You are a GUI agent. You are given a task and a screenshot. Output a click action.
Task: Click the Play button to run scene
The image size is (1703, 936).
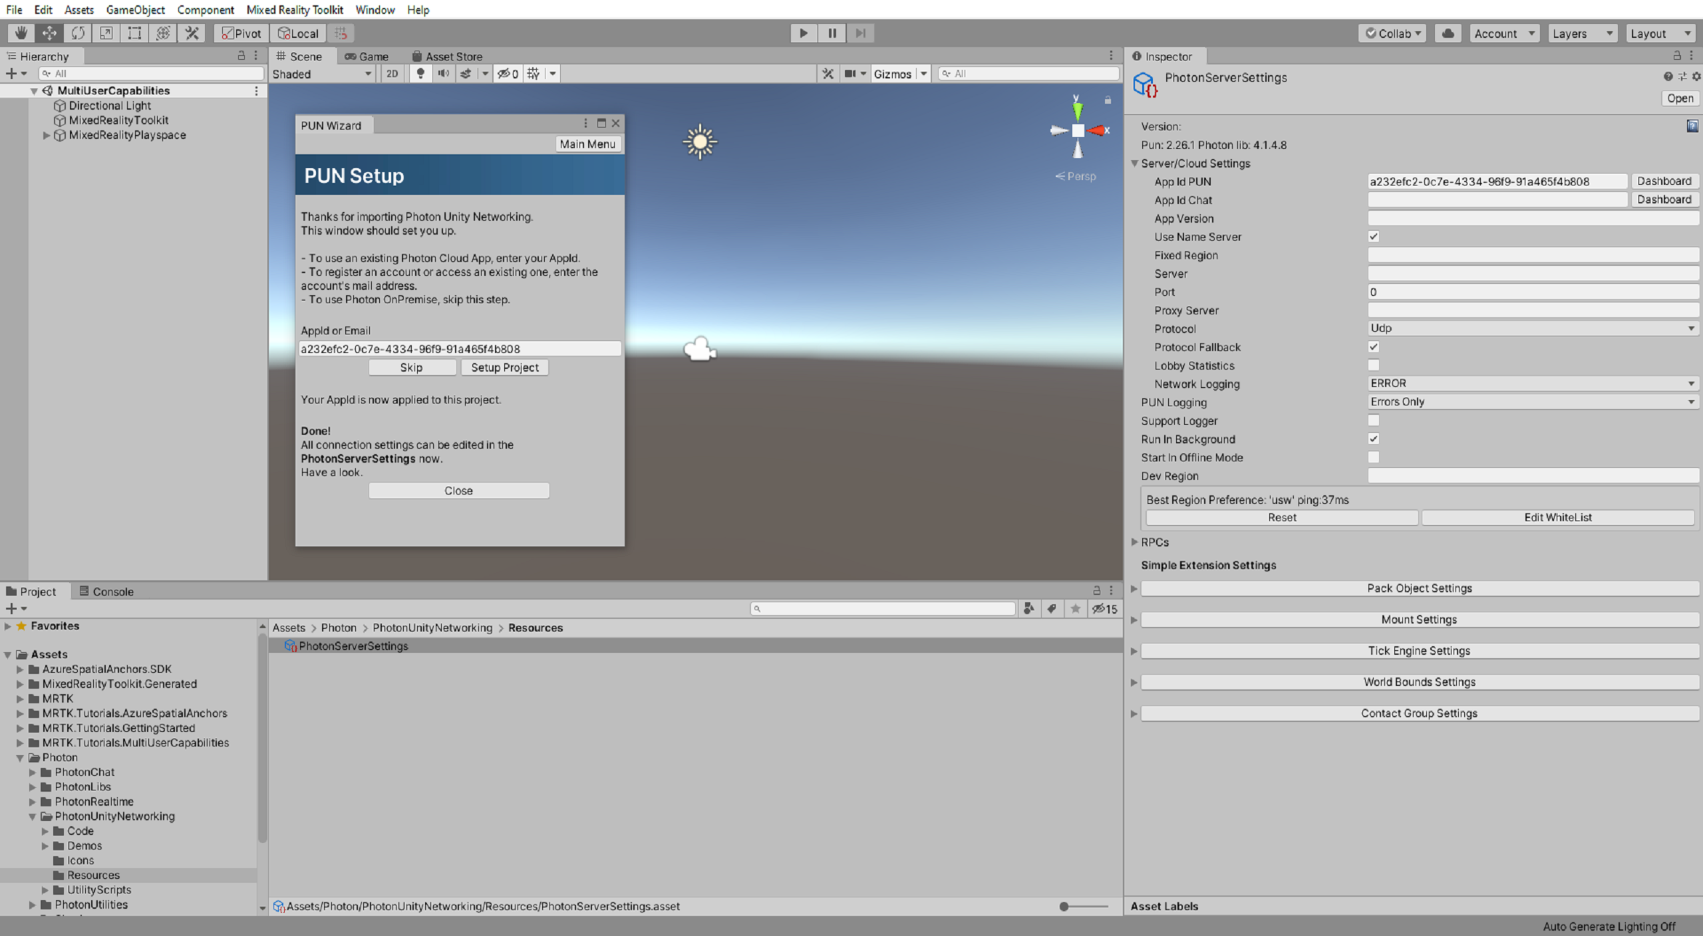click(804, 33)
